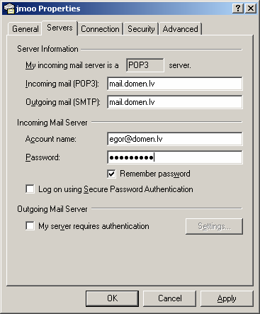The height and width of the screenshot is (314, 260).
Task: Click the POP3 server type box
Action: [145, 65]
